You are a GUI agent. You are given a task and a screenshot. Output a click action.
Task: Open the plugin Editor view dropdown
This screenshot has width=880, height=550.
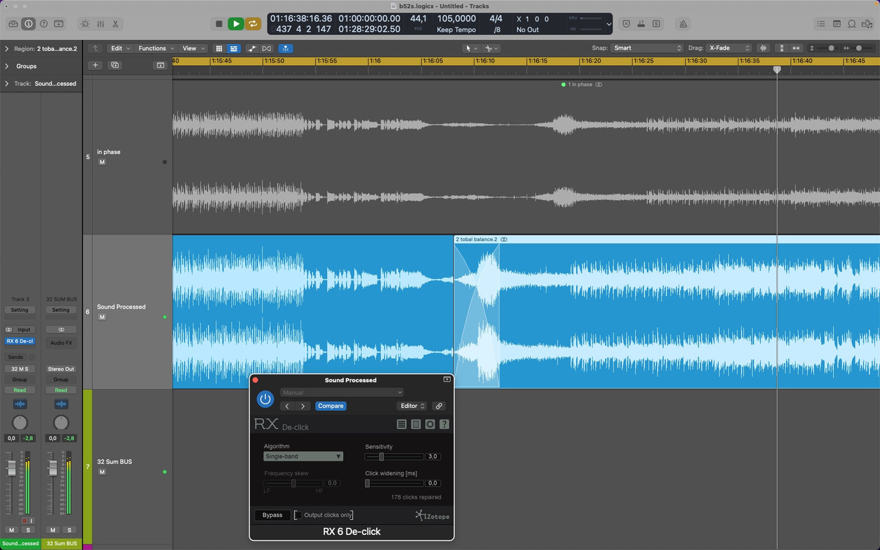click(x=413, y=406)
